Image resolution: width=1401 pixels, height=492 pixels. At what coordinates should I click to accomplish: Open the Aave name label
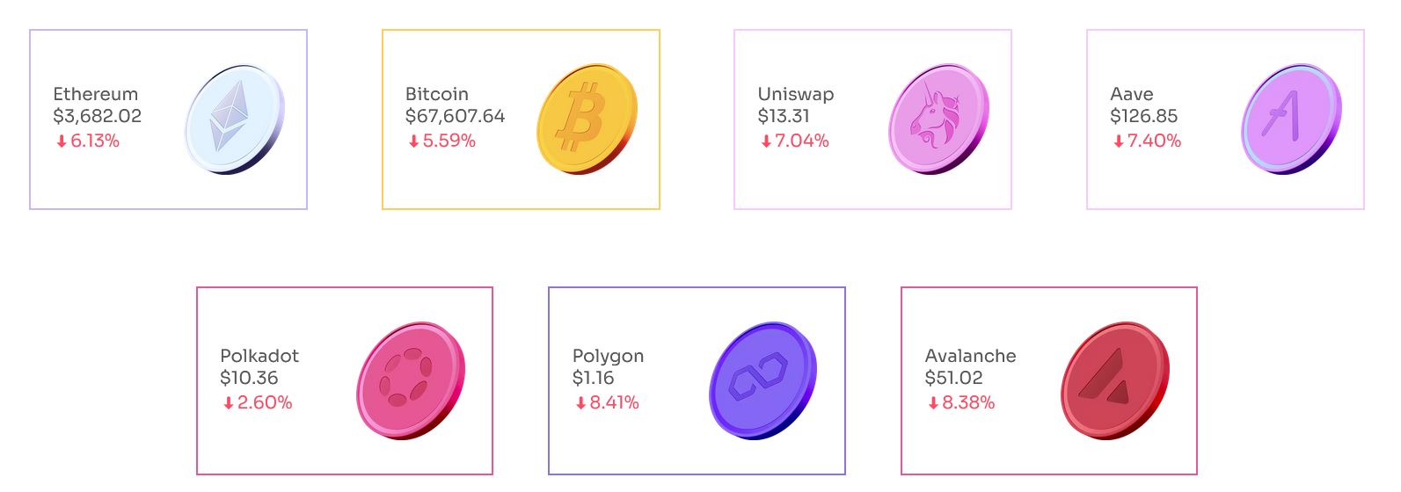click(1131, 94)
